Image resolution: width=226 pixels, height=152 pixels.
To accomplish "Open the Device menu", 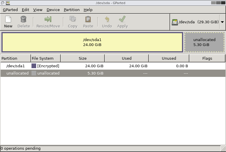I will pyautogui.click(x=53, y=10).
